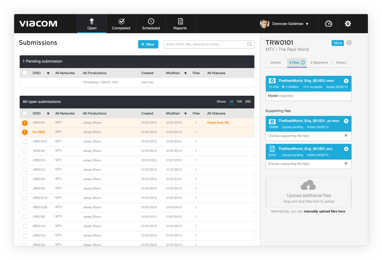Click the No DSID label
Image resolution: width=382 pixels, height=260 pixels.
39,132
